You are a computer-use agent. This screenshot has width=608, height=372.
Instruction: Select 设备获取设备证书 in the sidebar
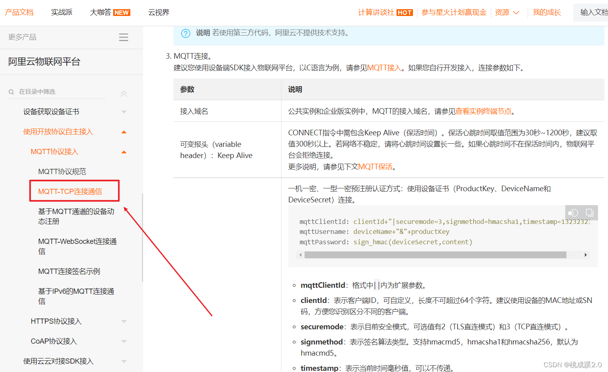[51, 112]
